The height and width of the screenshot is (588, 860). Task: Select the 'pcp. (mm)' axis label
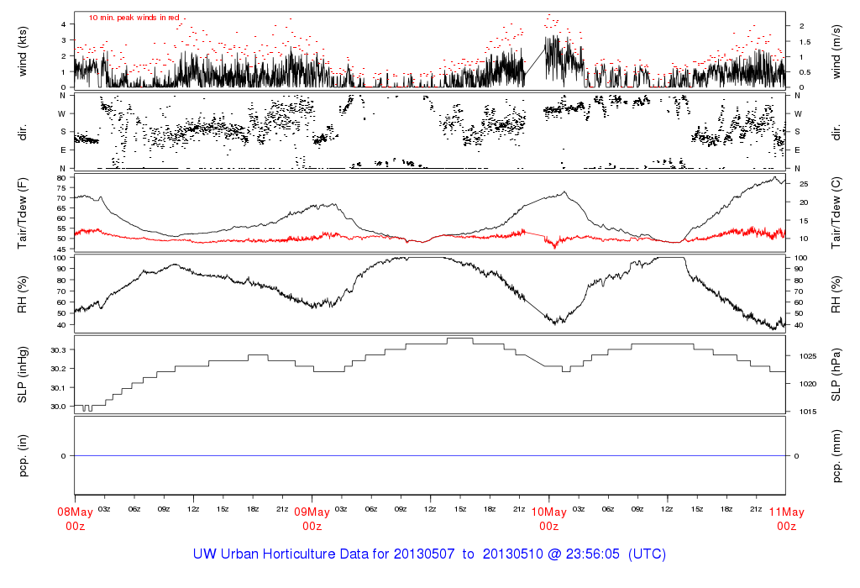[836, 455]
